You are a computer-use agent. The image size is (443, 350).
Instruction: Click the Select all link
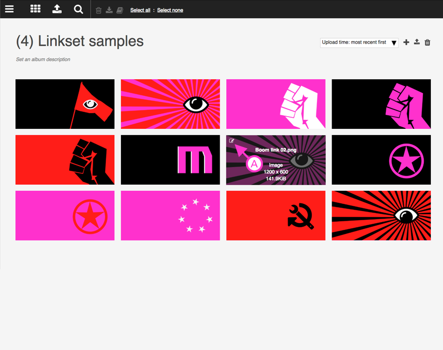pyautogui.click(x=140, y=10)
